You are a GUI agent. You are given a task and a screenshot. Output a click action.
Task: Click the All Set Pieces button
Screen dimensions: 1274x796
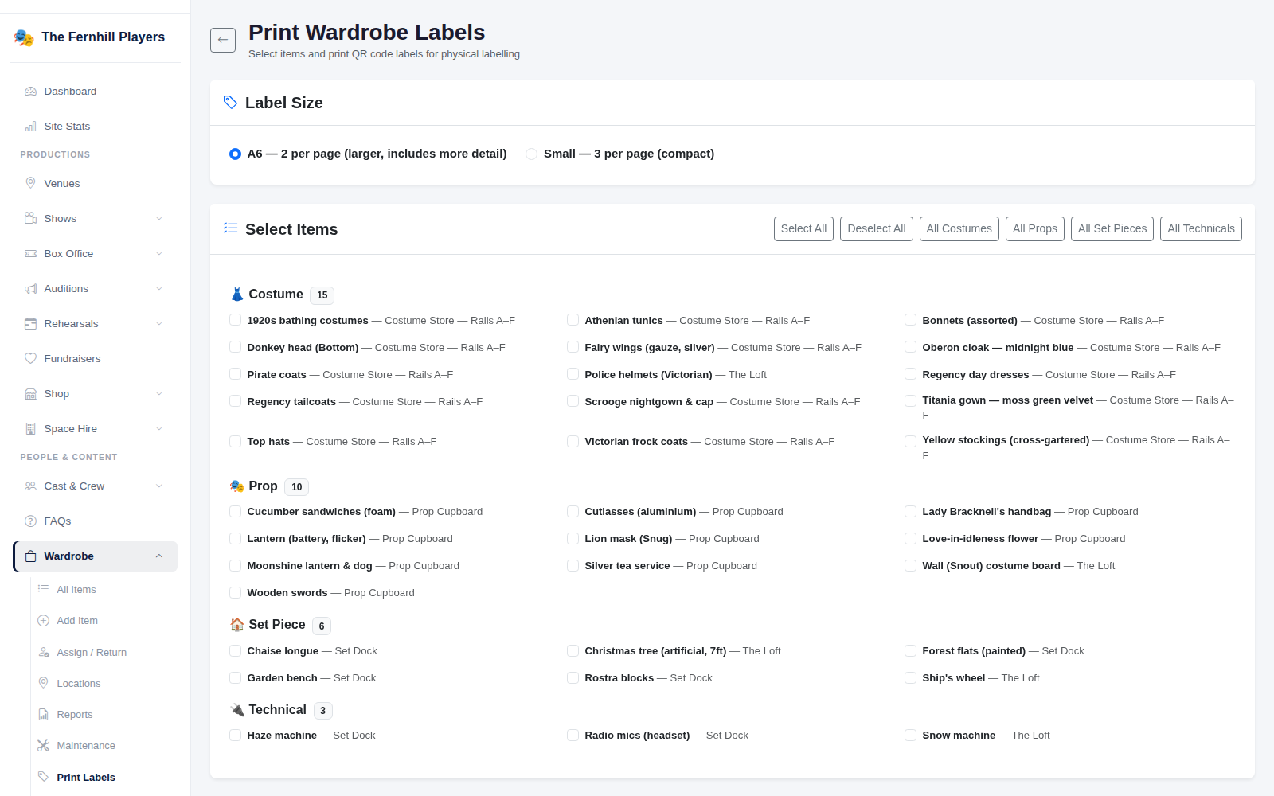[x=1112, y=228]
